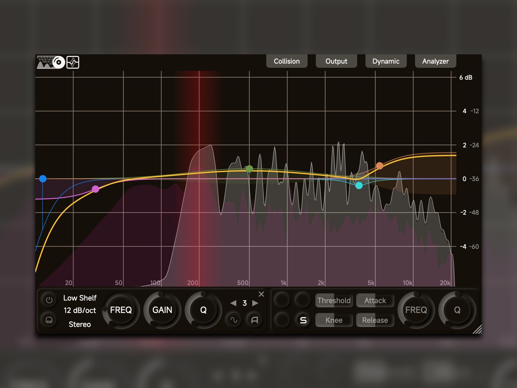The image size is (517, 388).
Task: Click the next-band arrow stepper
Action: pos(255,303)
